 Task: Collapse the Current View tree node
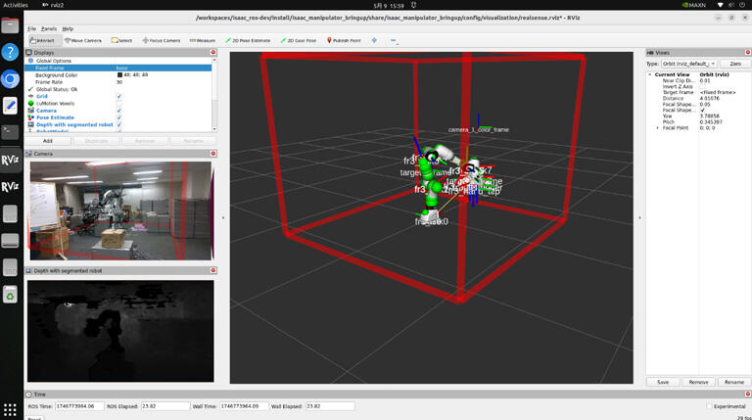pyautogui.click(x=650, y=74)
